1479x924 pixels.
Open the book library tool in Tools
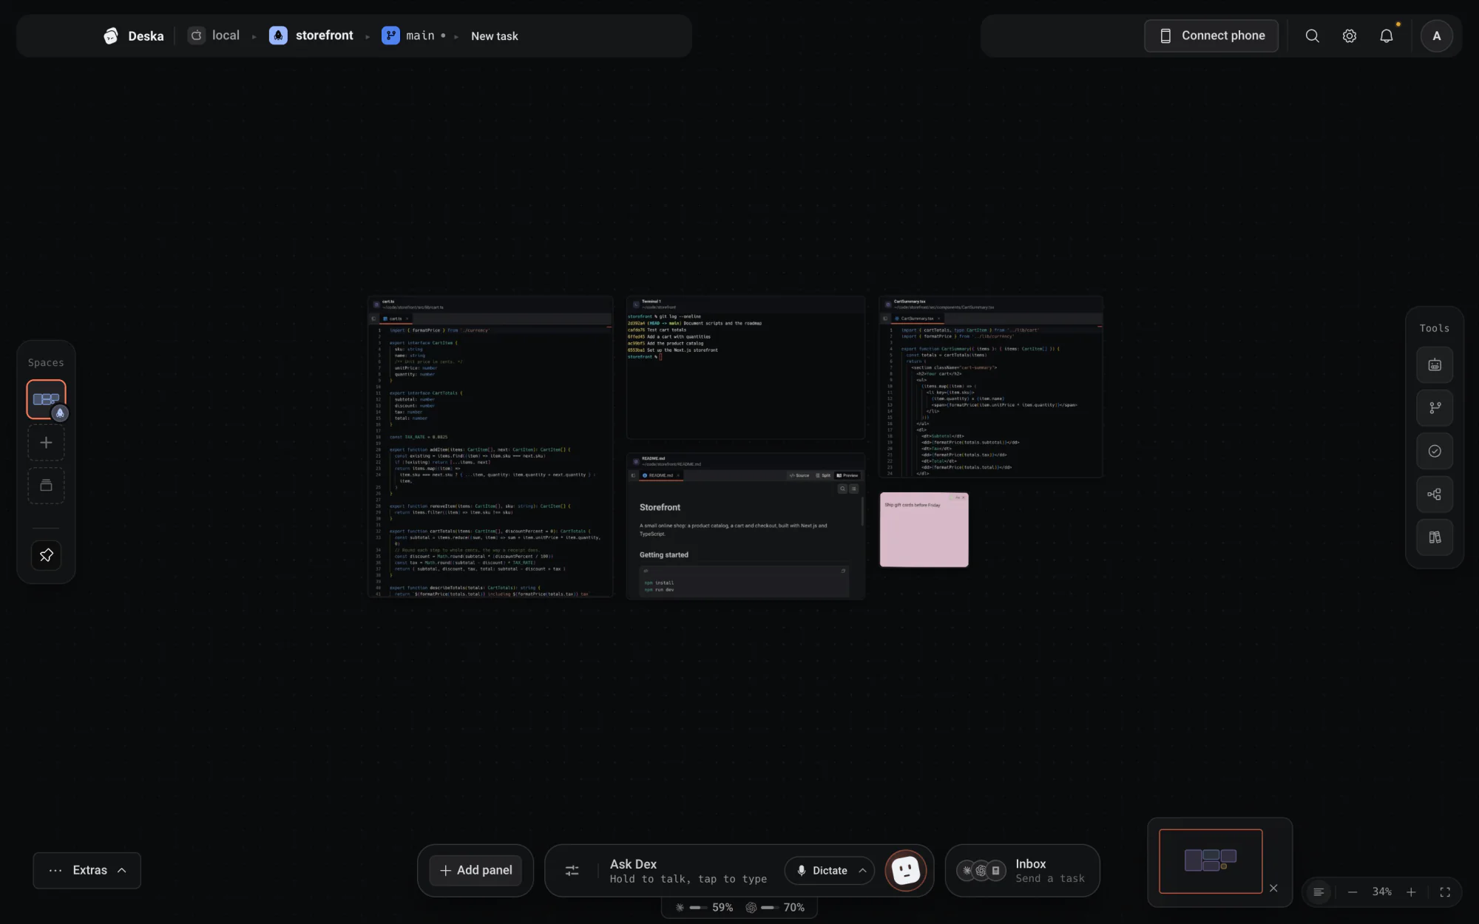click(x=1434, y=537)
